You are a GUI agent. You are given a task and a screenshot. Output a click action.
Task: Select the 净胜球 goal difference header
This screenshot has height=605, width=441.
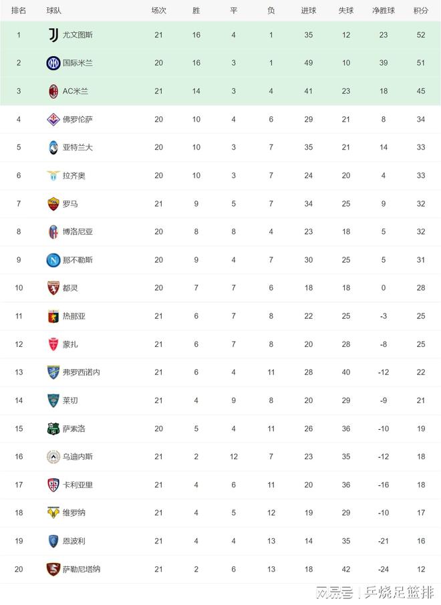(x=383, y=11)
